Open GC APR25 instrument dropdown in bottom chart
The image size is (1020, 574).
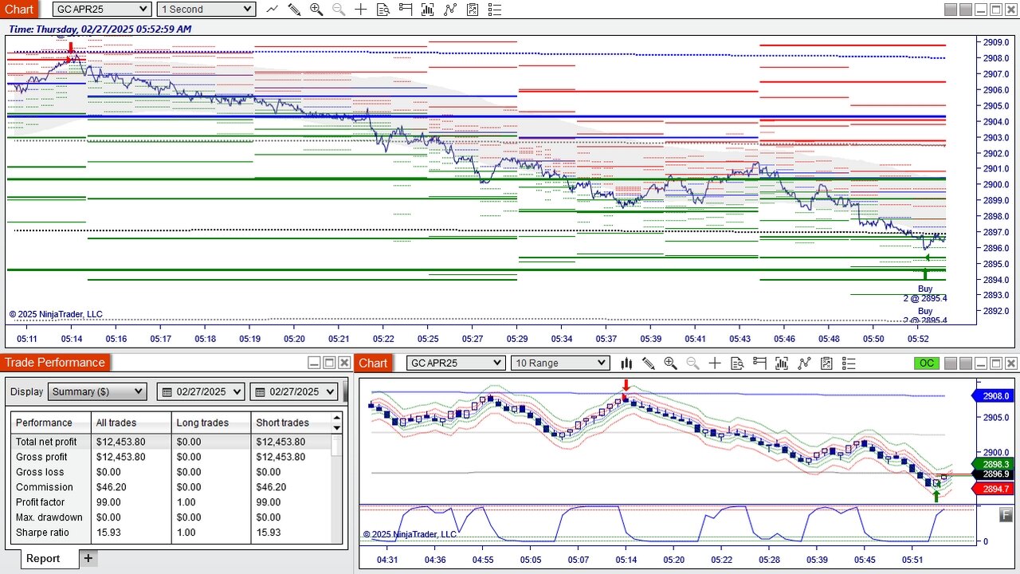(456, 364)
